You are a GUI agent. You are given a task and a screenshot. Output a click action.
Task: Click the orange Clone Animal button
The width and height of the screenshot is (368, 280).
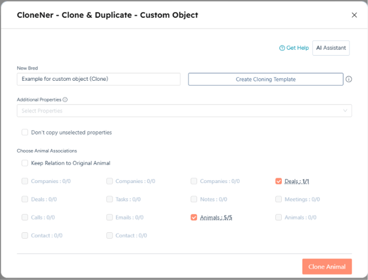327,267
